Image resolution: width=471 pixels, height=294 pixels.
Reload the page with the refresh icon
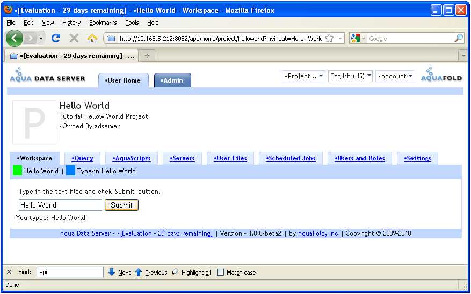click(x=56, y=38)
